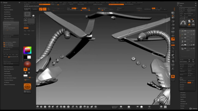The width and height of the screenshot is (198, 111).
Task: Select the Pinch brush in bottom shelf
Action: (x=49, y=107)
